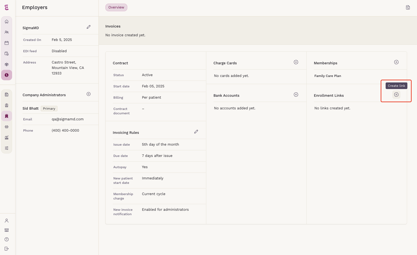Screen dimensions: 417x255
Task: Click the Company Administrators heading
Action: 44,95
